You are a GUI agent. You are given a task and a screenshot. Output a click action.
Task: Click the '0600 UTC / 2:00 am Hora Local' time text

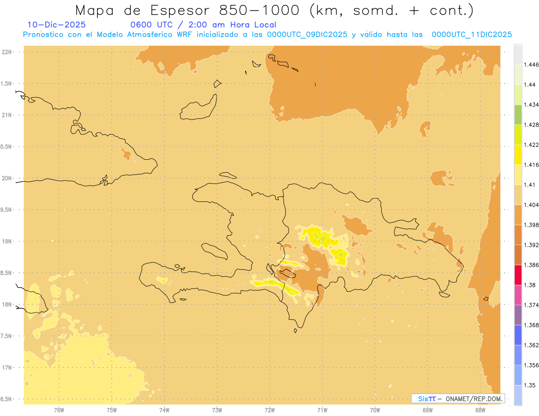[x=203, y=25]
